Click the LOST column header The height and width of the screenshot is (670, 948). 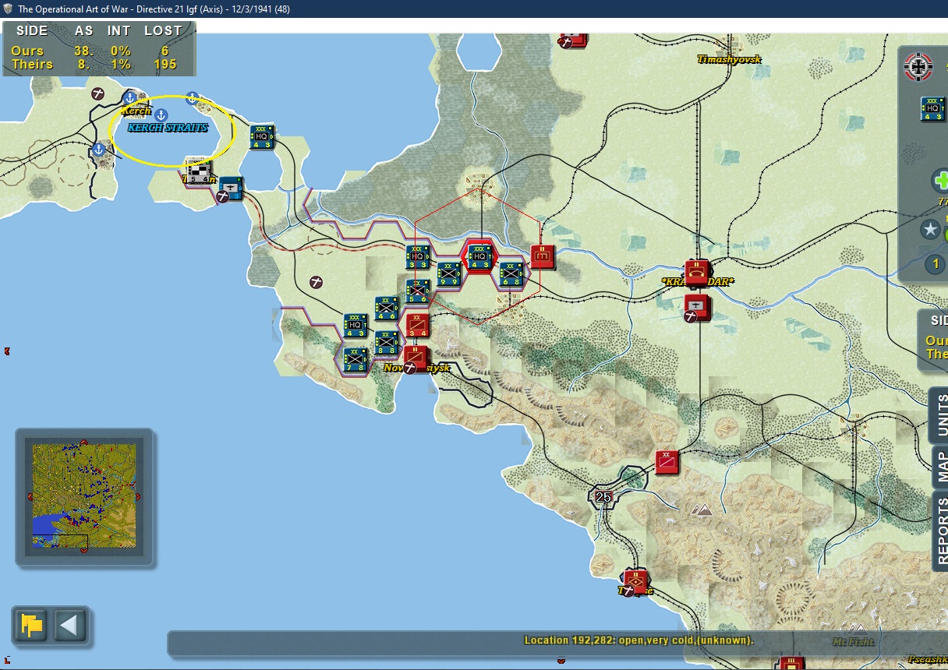click(163, 31)
